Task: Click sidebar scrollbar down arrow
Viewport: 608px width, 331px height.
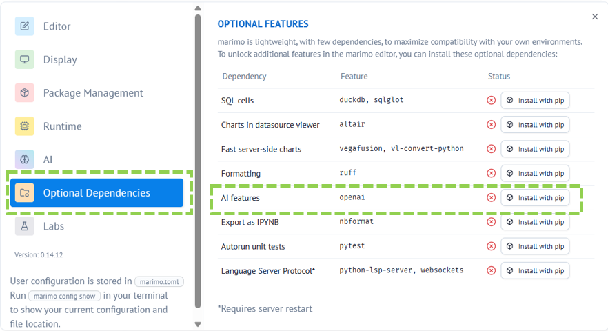Action: 198,324
